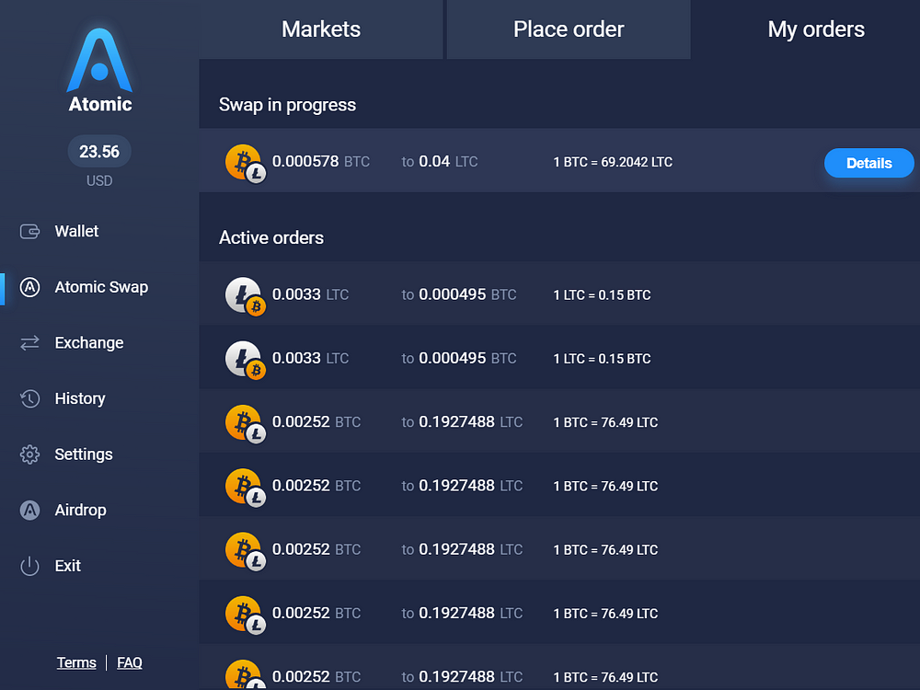Open the Atomic Swap menu label
Viewport: 920px width, 690px height.
pos(101,287)
